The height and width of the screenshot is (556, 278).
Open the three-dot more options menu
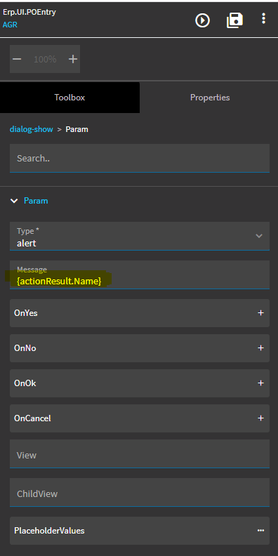tap(263, 18)
